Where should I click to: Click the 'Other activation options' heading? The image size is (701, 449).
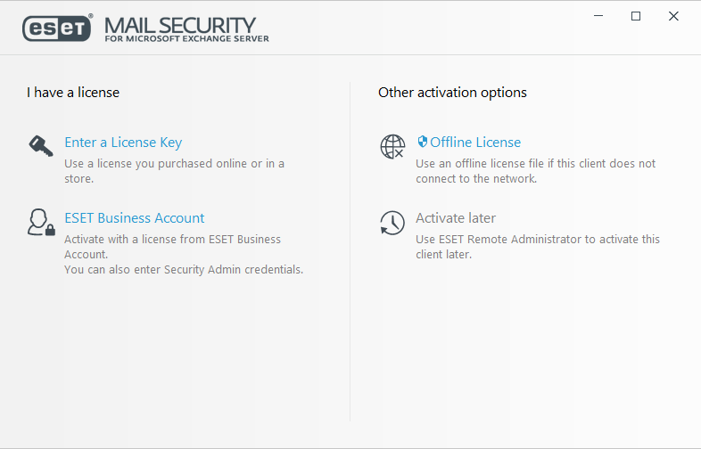coord(452,93)
